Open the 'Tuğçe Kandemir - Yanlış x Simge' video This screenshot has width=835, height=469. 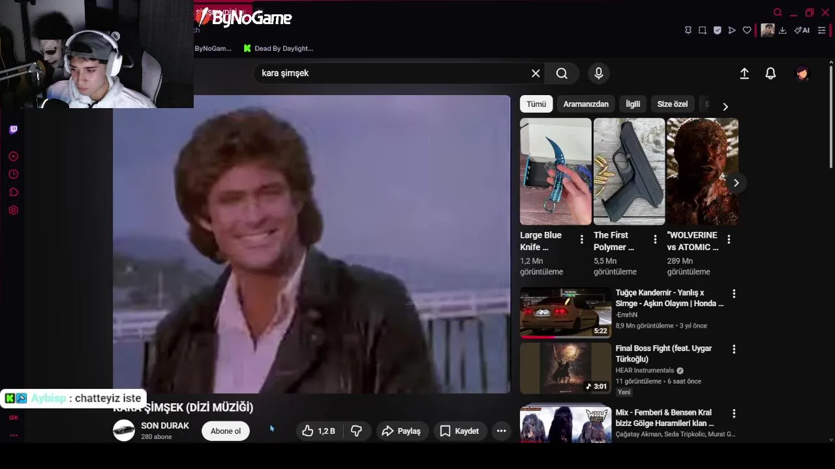tap(669, 298)
